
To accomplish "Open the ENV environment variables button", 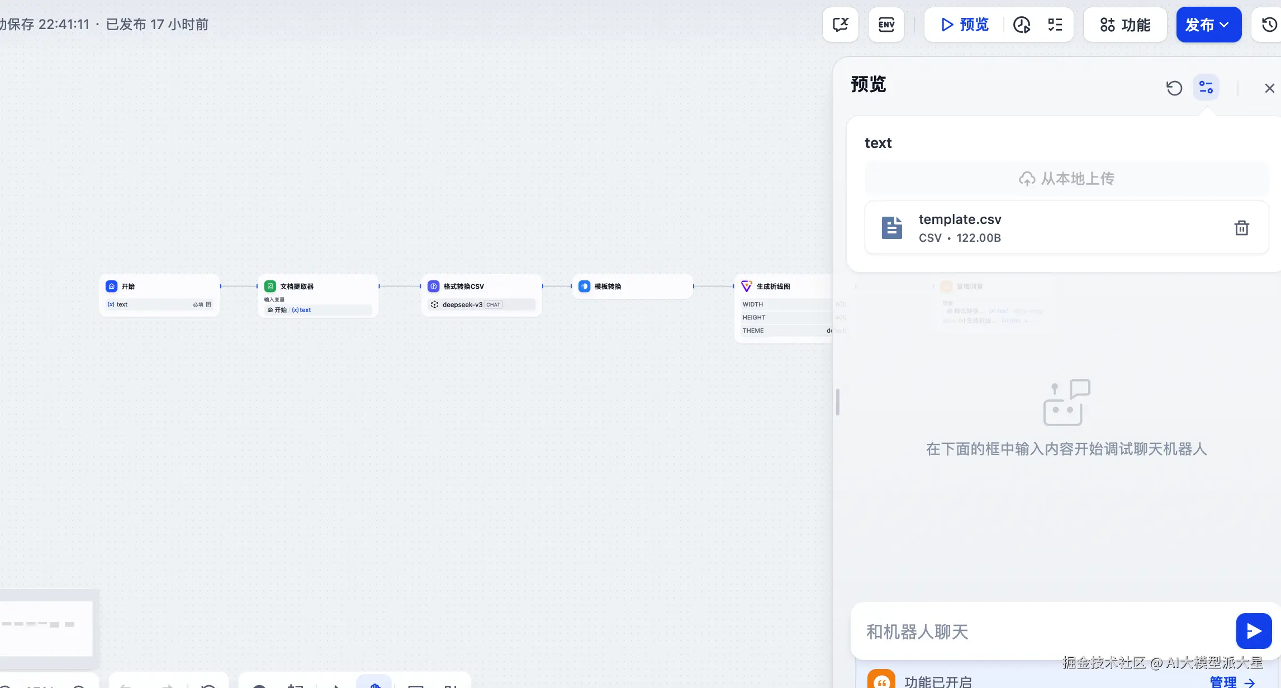I will 886,25.
